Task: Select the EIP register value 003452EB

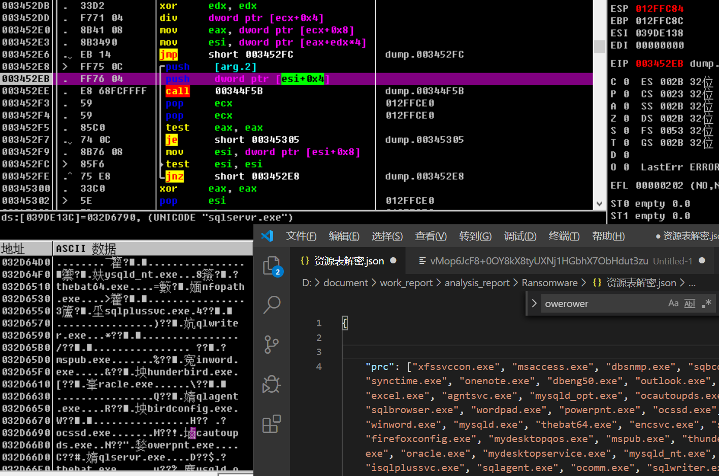Action: (x=660, y=63)
